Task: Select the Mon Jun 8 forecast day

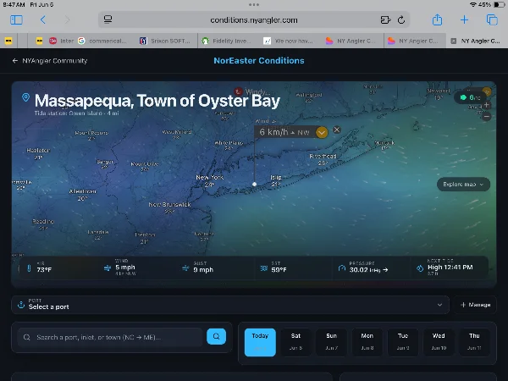Action: (x=367, y=342)
